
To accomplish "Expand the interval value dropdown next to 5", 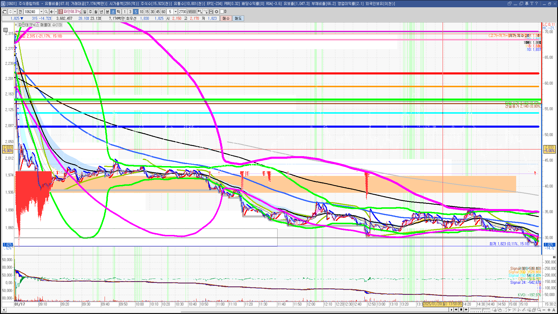I will click(x=176, y=12).
